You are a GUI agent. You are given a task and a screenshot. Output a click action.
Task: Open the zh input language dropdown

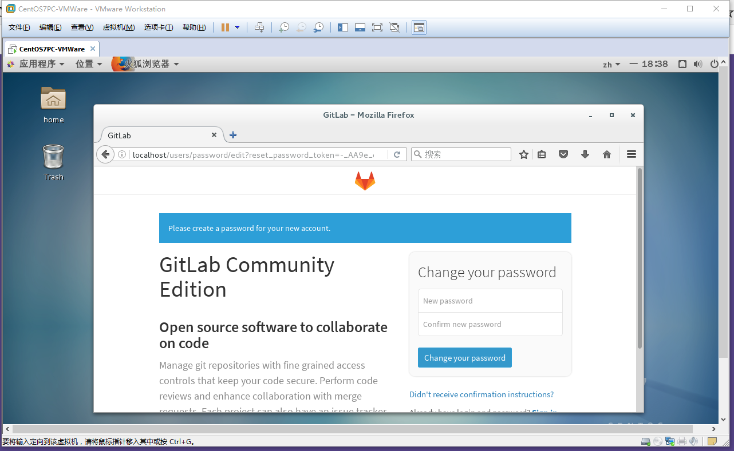pos(611,65)
